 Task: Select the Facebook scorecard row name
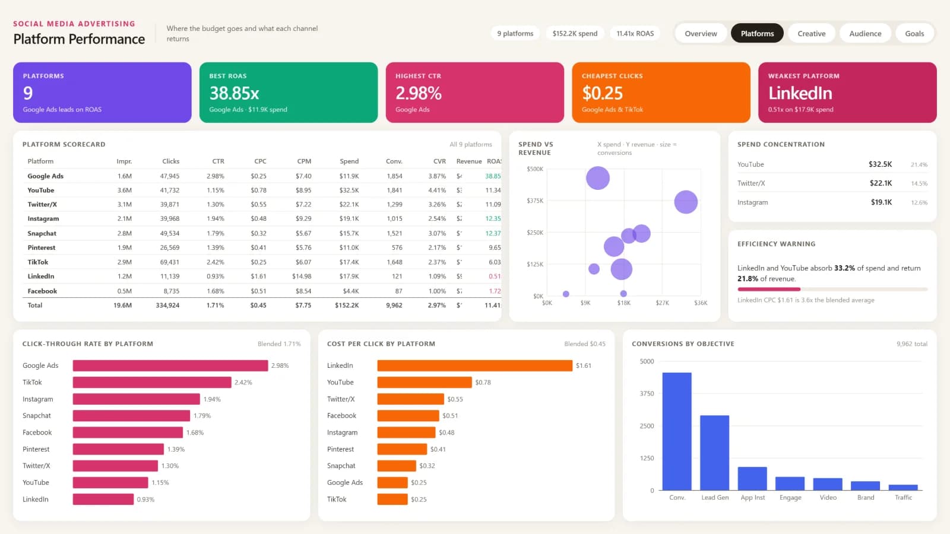pos(42,291)
